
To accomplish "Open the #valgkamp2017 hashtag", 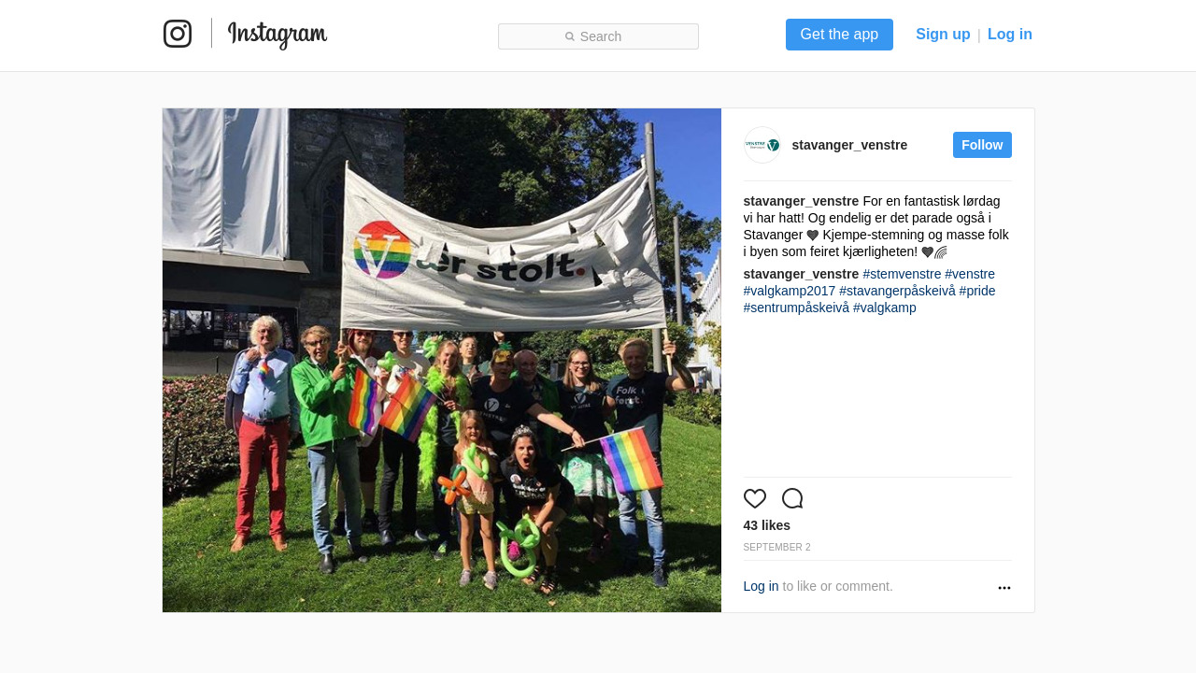I will pyautogui.click(x=790, y=291).
